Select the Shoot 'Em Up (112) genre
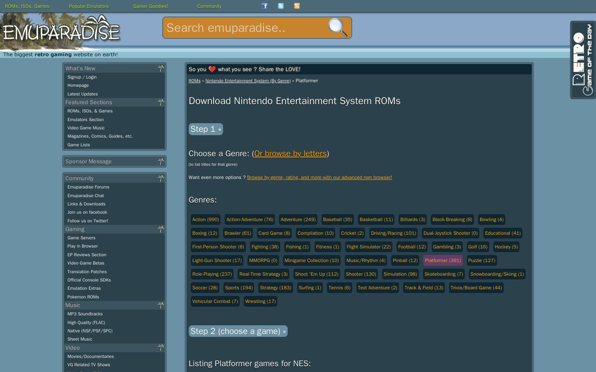The image size is (596, 372). click(317, 274)
